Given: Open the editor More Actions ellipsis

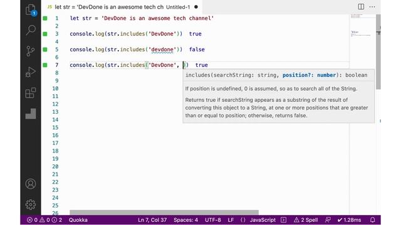Looking at the screenshot, I should tap(372, 7).
